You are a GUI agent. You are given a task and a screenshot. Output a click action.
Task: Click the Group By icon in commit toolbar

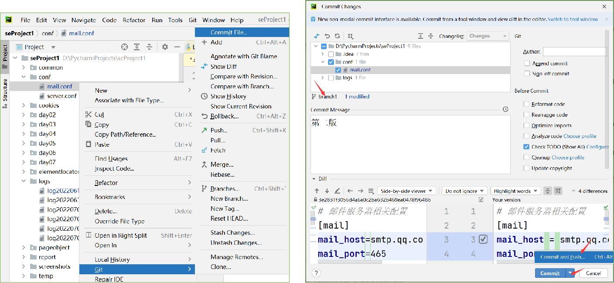coord(350,36)
